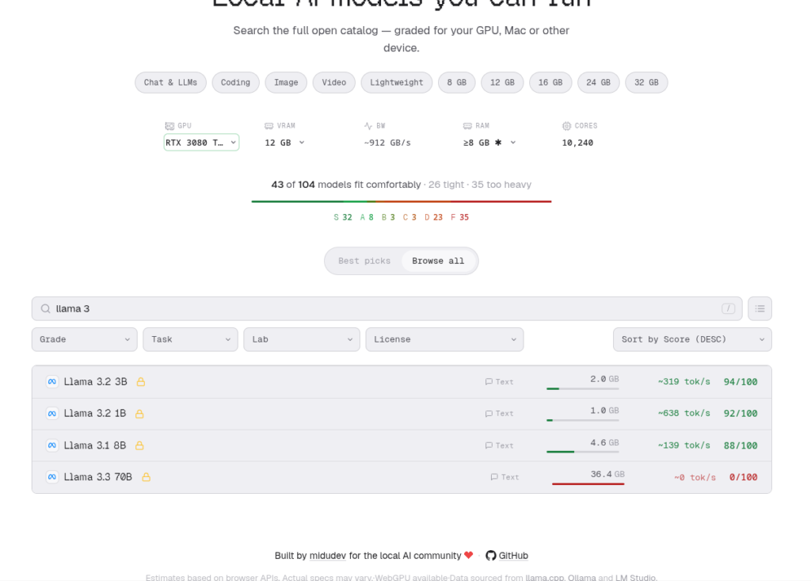Click Text chat icon on Llama 3.3 70B row
Screen dimensions: 811x581
(494, 477)
